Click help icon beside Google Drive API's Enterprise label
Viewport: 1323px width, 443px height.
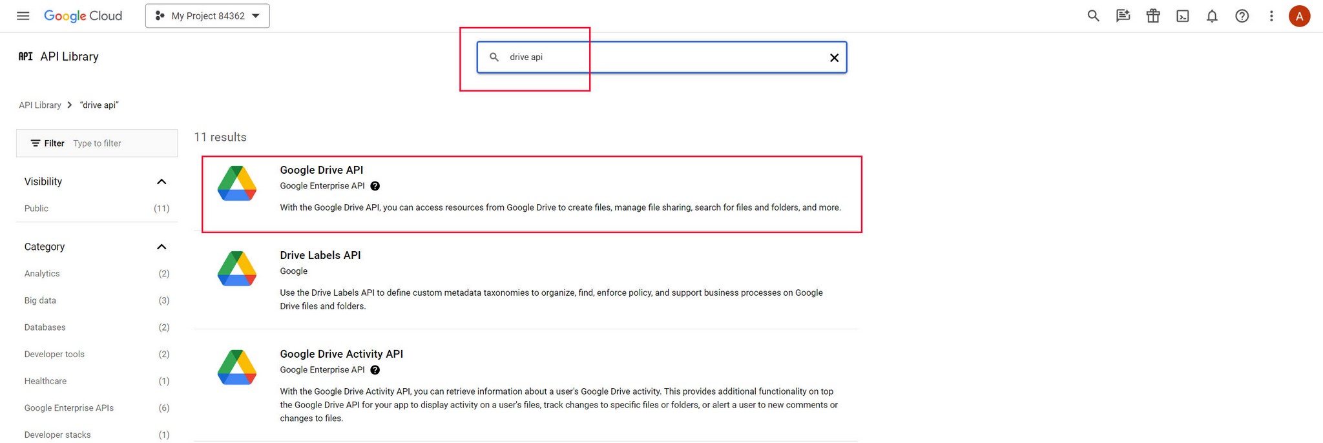click(375, 186)
